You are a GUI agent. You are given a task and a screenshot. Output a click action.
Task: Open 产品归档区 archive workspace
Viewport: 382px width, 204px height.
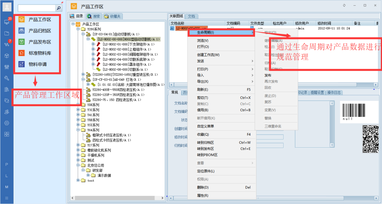tap(40, 31)
